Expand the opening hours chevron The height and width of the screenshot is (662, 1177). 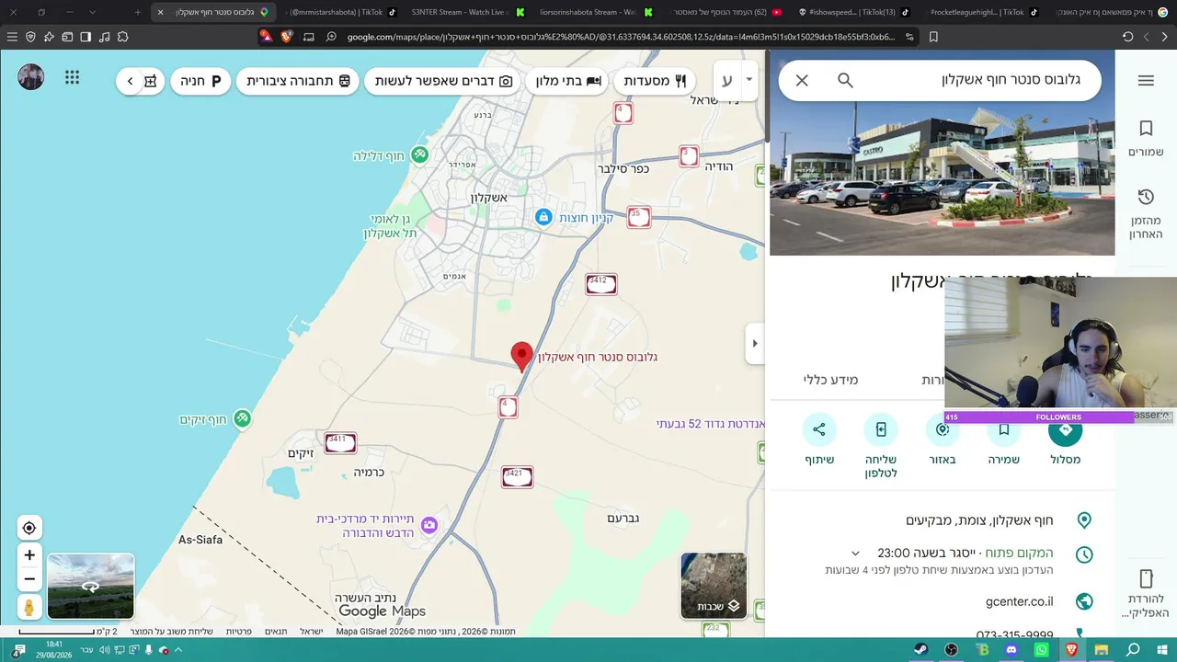coord(855,554)
